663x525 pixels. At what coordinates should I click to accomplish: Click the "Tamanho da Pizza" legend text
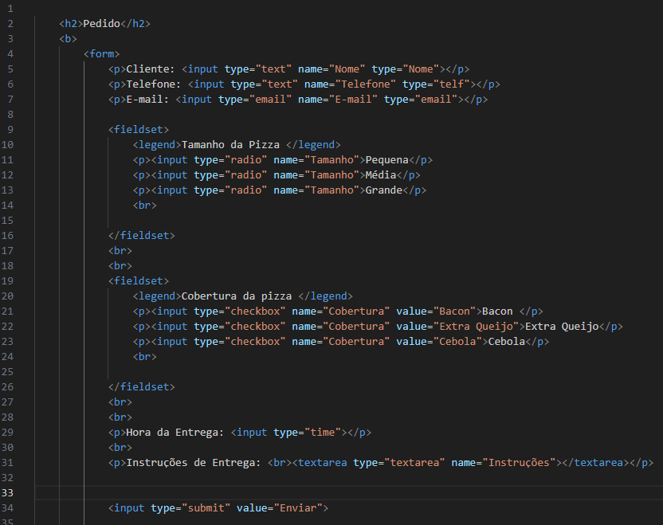pyautogui.click(x=231, y=144)
